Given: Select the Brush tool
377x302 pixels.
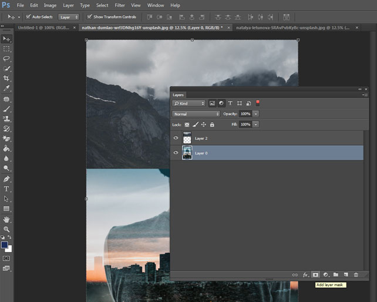Looking at the screenshot, I should pos(6,109).
